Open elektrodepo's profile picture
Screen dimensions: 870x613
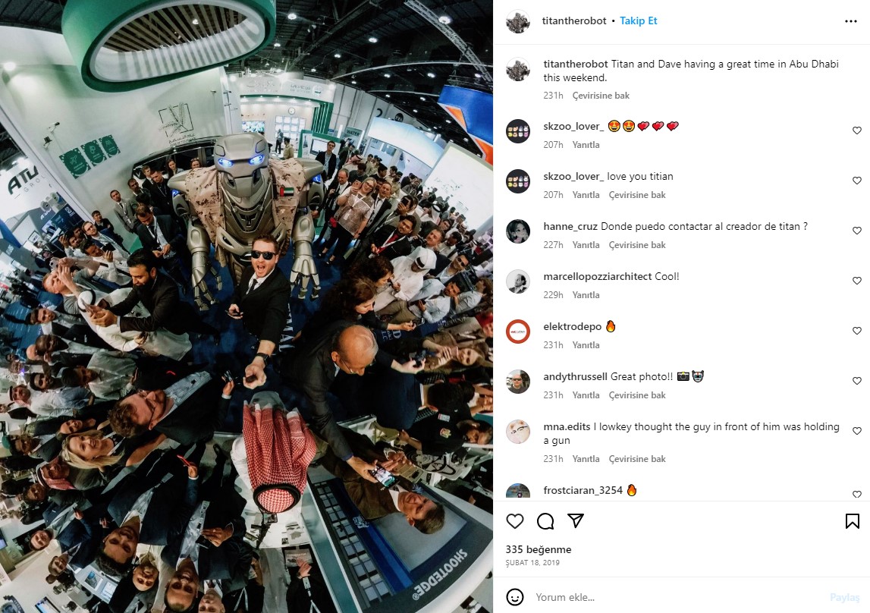click(517, 332)
